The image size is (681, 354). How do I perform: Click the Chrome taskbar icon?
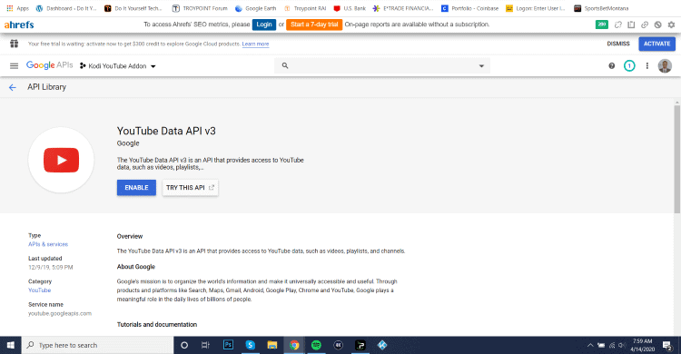[x=294, y=345]
